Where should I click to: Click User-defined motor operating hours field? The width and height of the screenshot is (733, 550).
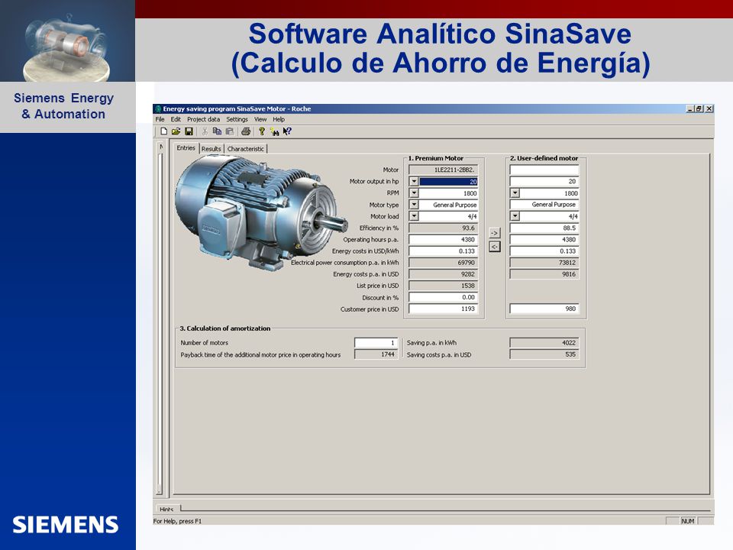click(x=544, y=239)
